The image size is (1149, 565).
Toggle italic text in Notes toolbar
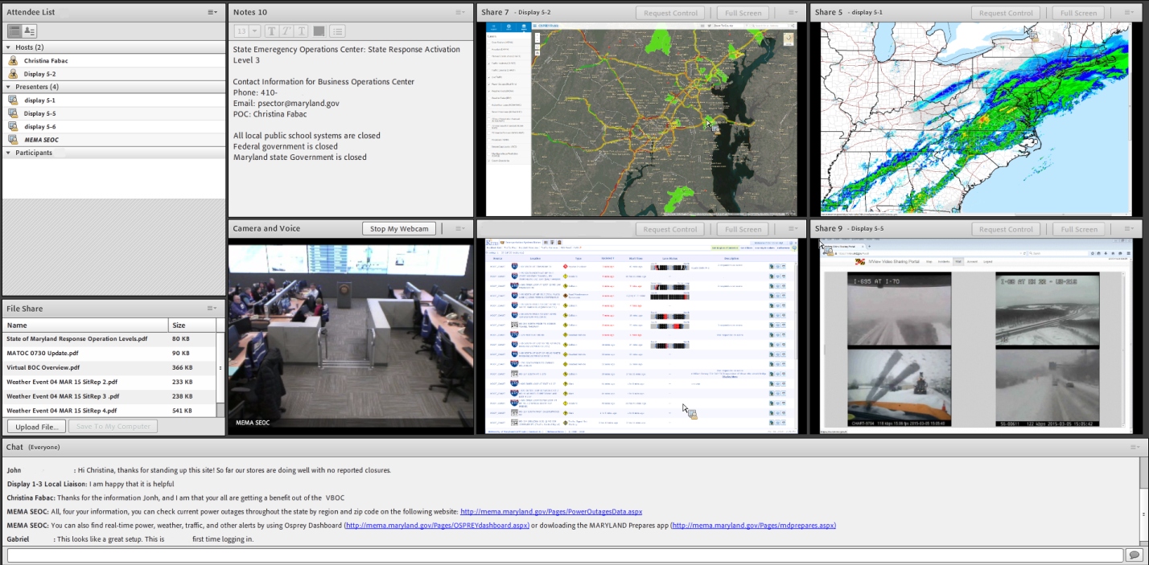(x=286, y=31)
